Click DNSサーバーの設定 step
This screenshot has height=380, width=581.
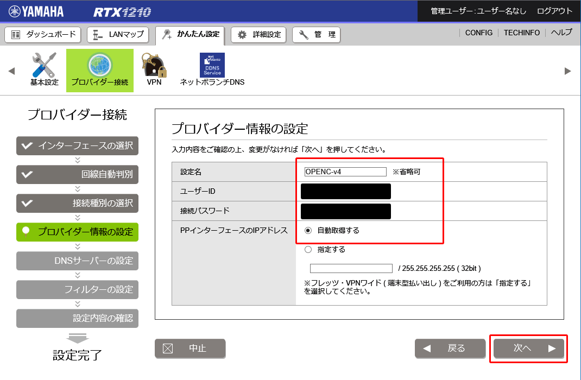pos(78,261)
